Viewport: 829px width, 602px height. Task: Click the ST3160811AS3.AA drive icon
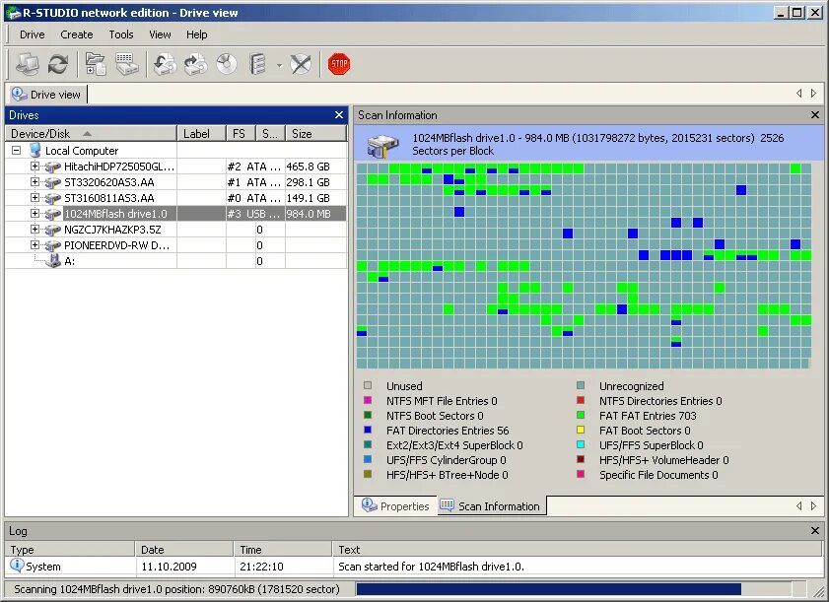pos(53,198)
